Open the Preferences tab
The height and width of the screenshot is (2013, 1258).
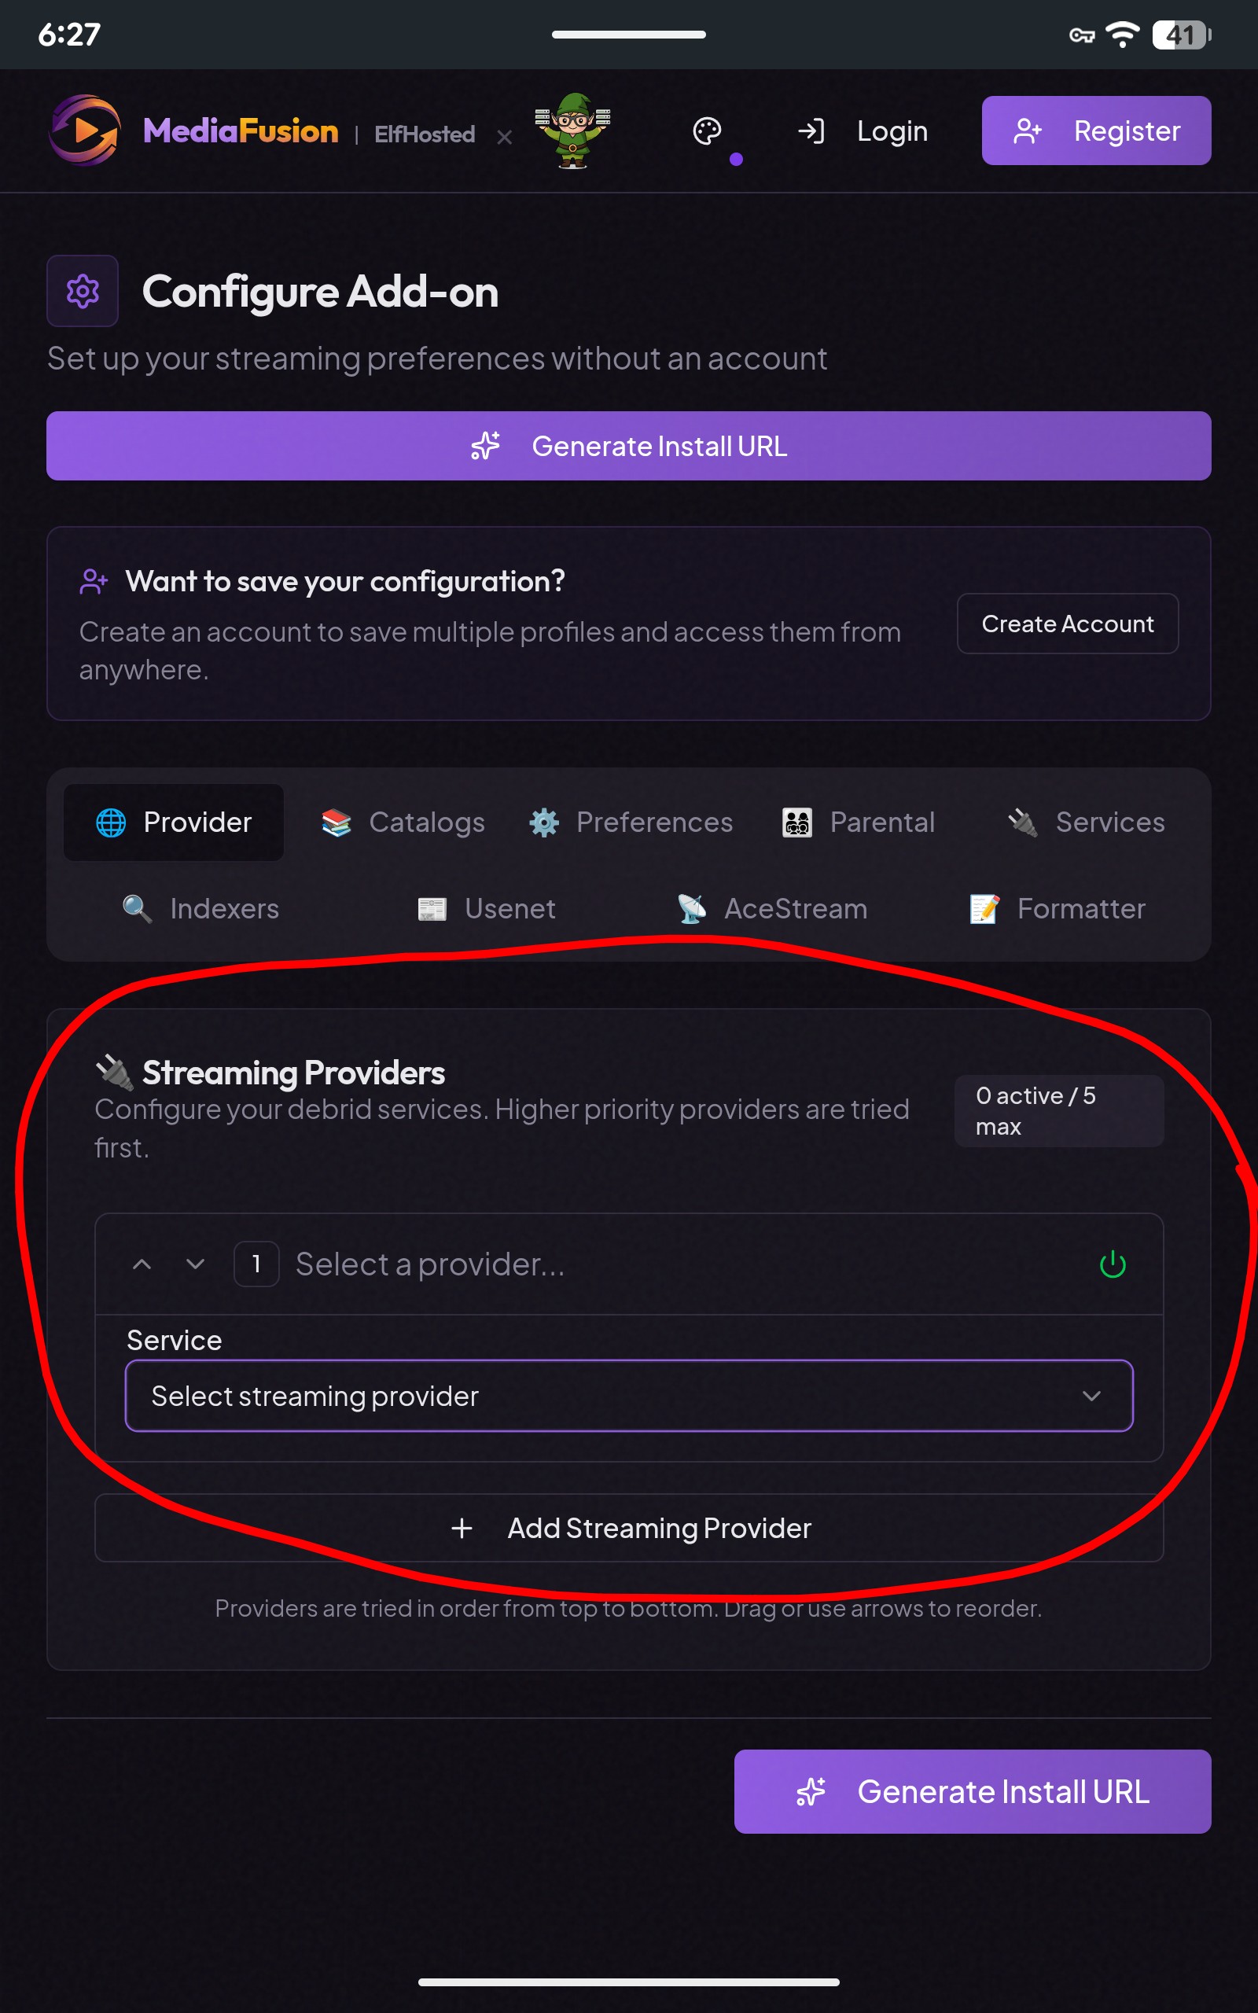(x=631, y=822)
